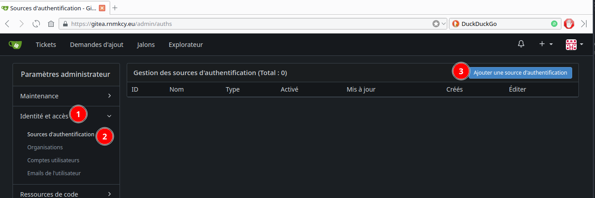The height and width of the screenshot is (198, 595).
Task: Open Tickets in the top navigation
Action: [46, 44]
